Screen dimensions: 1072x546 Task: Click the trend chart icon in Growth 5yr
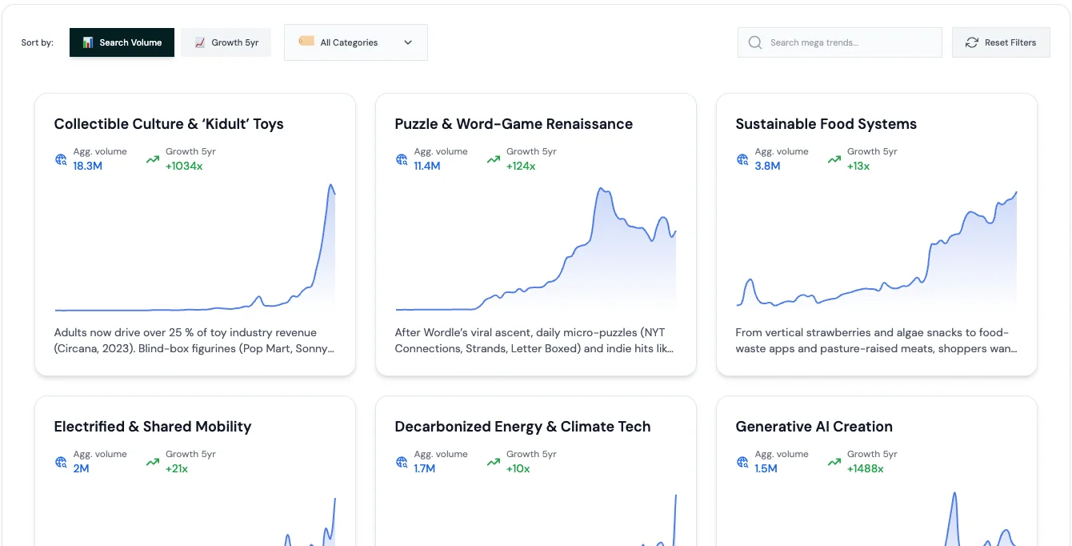[x=200, y=42]
